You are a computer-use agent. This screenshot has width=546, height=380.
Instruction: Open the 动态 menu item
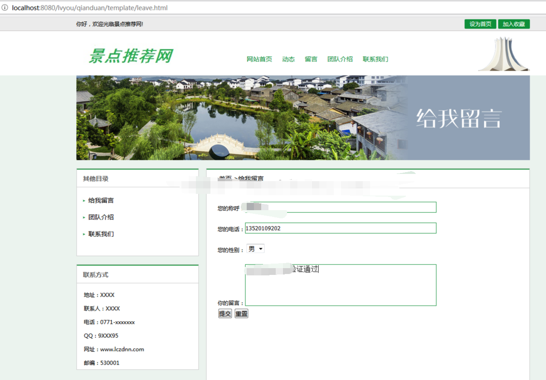pyautogui.click(x=288, y=59)
